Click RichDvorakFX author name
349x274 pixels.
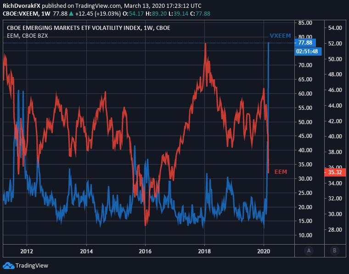[x=22, y=6]
